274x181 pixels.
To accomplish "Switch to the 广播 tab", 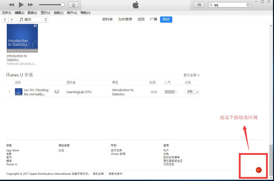I will 153,19.
